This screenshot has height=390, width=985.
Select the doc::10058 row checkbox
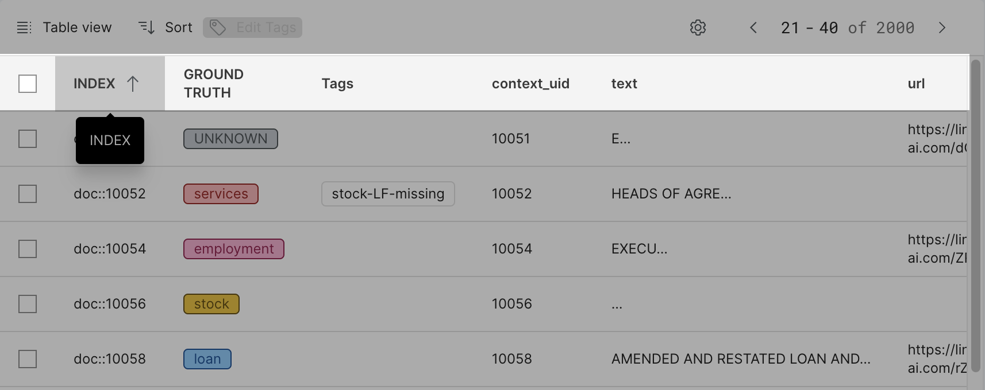(x=28, y=359)
